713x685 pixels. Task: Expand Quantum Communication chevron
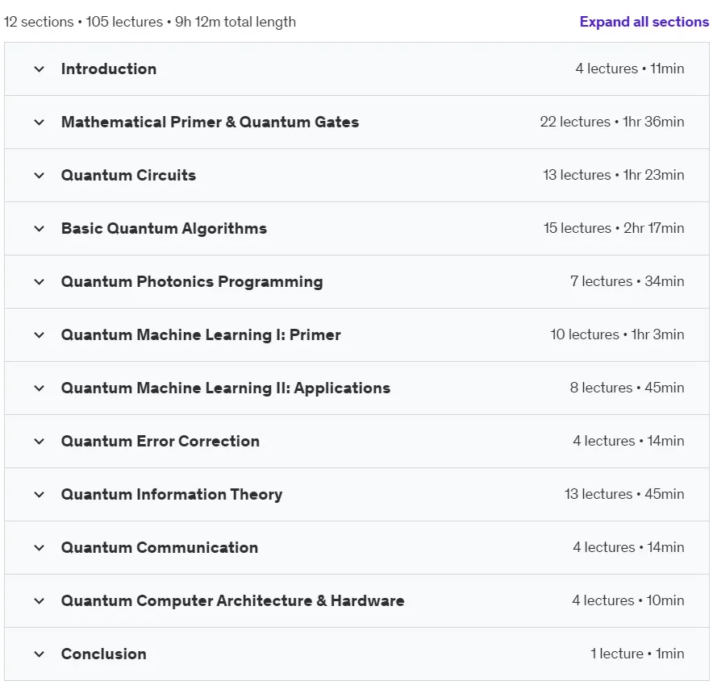point(39,548)
